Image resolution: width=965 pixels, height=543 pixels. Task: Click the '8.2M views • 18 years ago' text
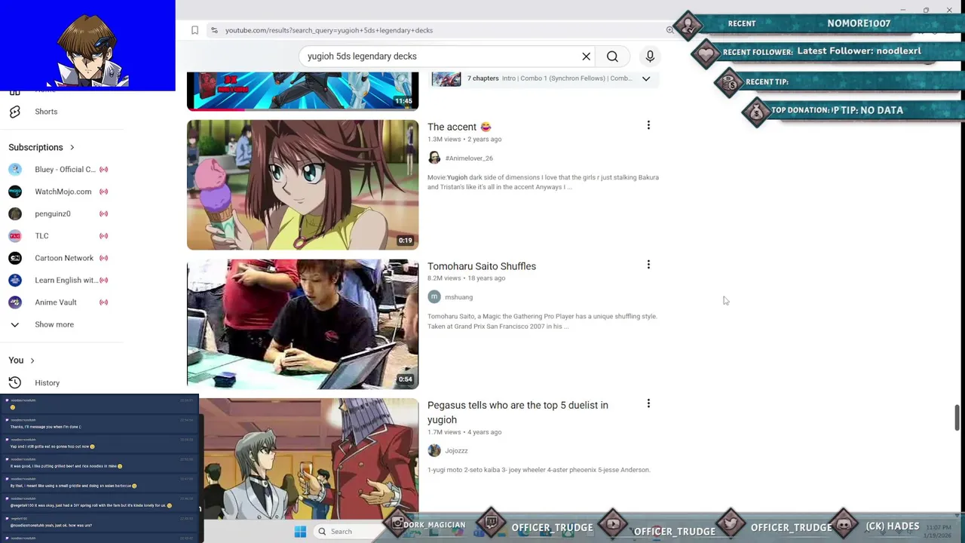tap(467, 278)
